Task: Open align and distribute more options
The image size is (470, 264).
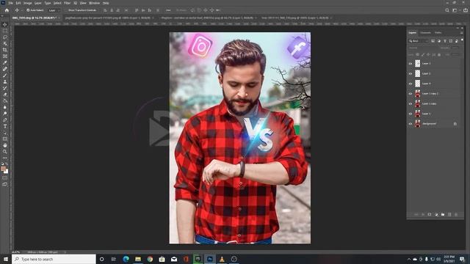Action: click(x=168, y=10)
